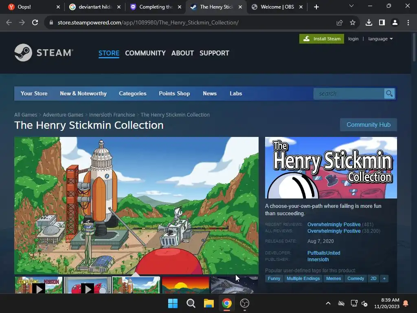This screenshot has height=313, width=417.
Task: Show hidden system tray icons
Action: coord(328,303)
